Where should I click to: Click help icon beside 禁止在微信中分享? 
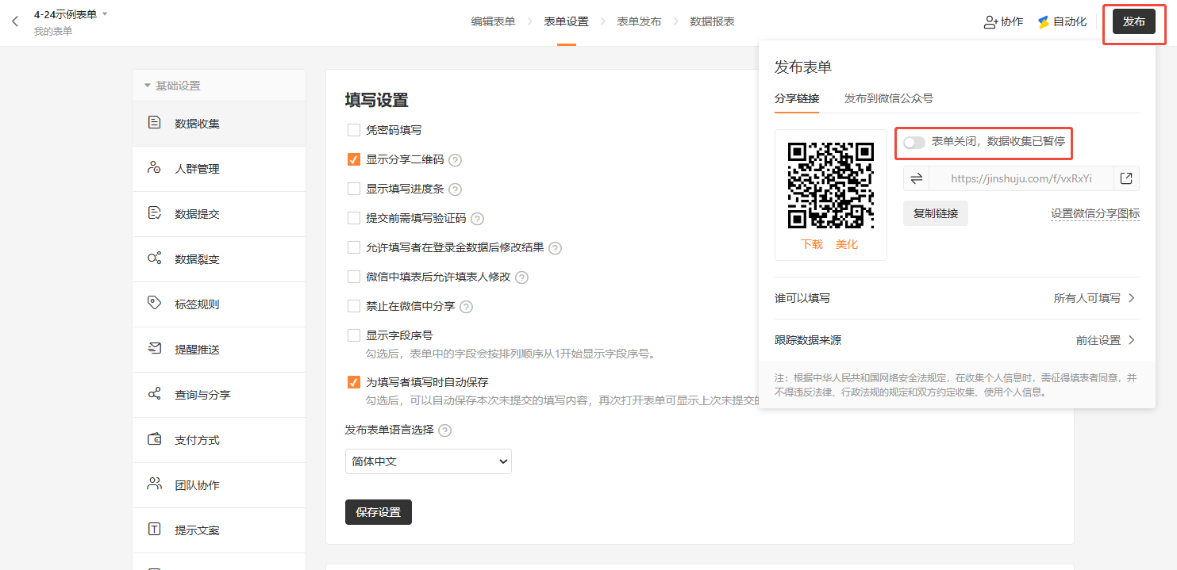click(x=466, y=307)
